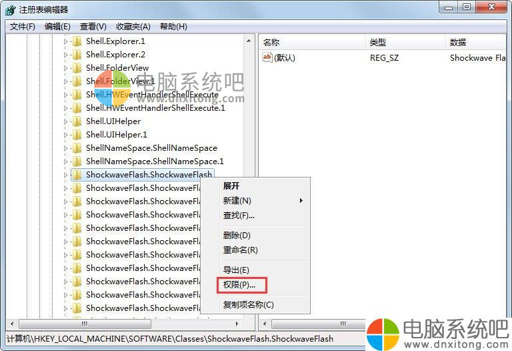Image resolution: width=512 pixels, height=351 pixels.
Task: Click the folder icon beside Shell.Explorer.2
Action: (x=77, y=55)
